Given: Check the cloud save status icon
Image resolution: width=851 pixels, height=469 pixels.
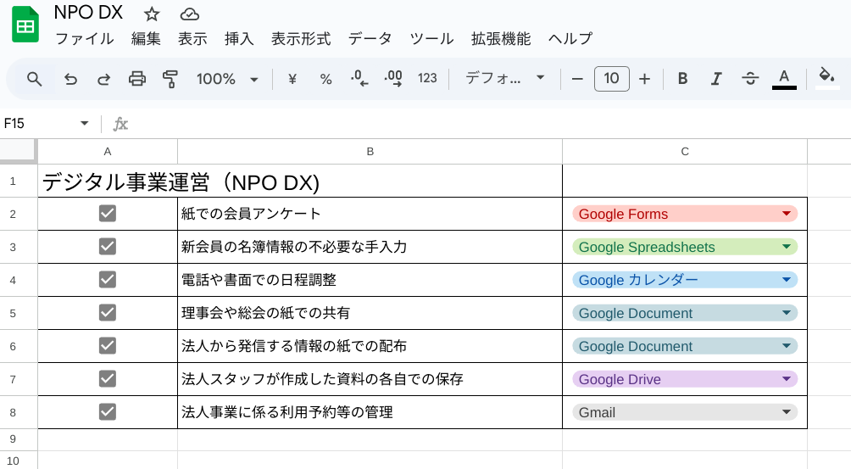Looking at the screenshot, I should (x=189, y=14).
